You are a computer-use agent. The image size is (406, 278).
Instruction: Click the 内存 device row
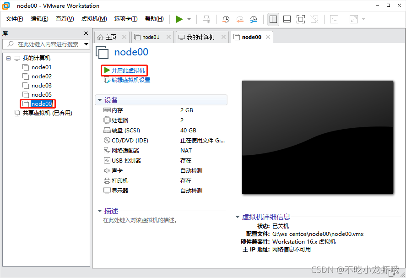pos(164,110)
